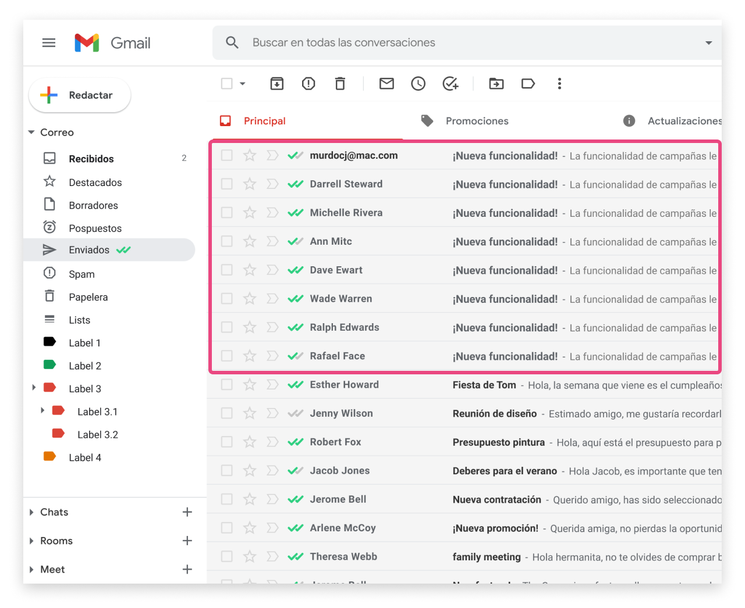Click the Delete trash icon in toolbar
Screen dimensions: 745x608
click(340, 84)
